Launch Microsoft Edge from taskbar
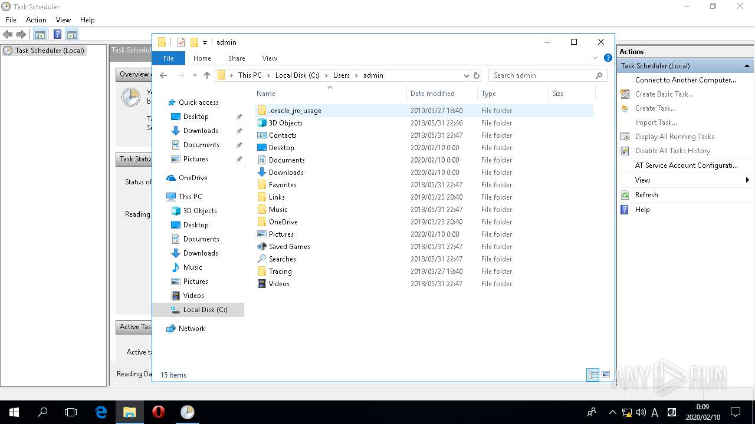The width and height of the screenshot is (755, 424). point(101,412)
